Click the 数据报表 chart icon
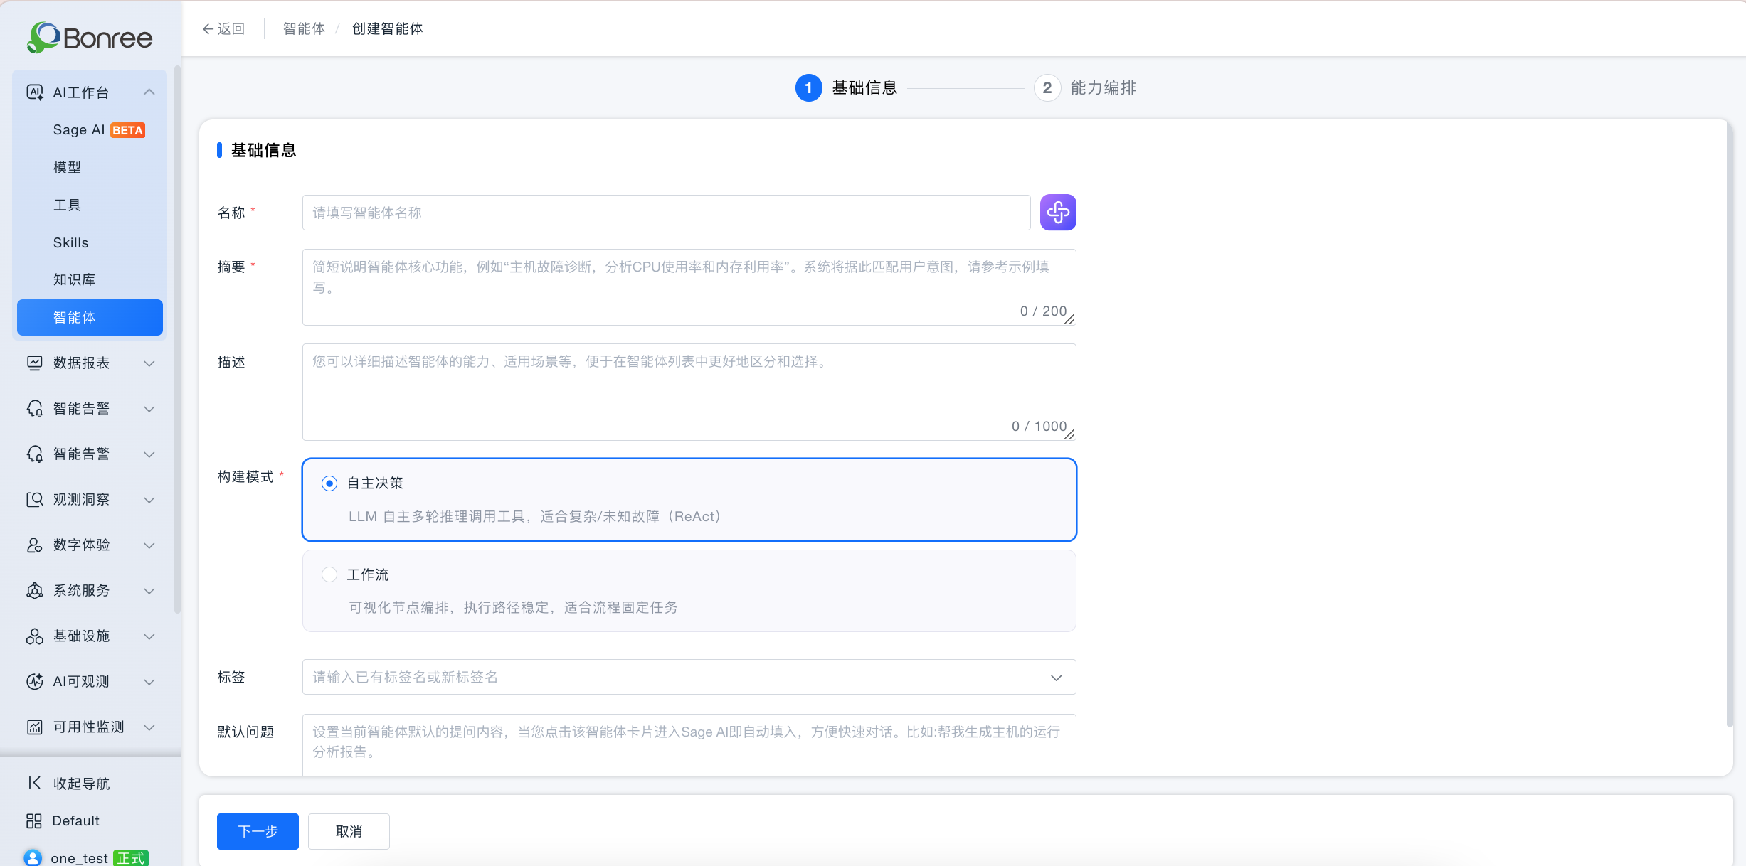1746x866 pixels. click(x=35, y=363)
